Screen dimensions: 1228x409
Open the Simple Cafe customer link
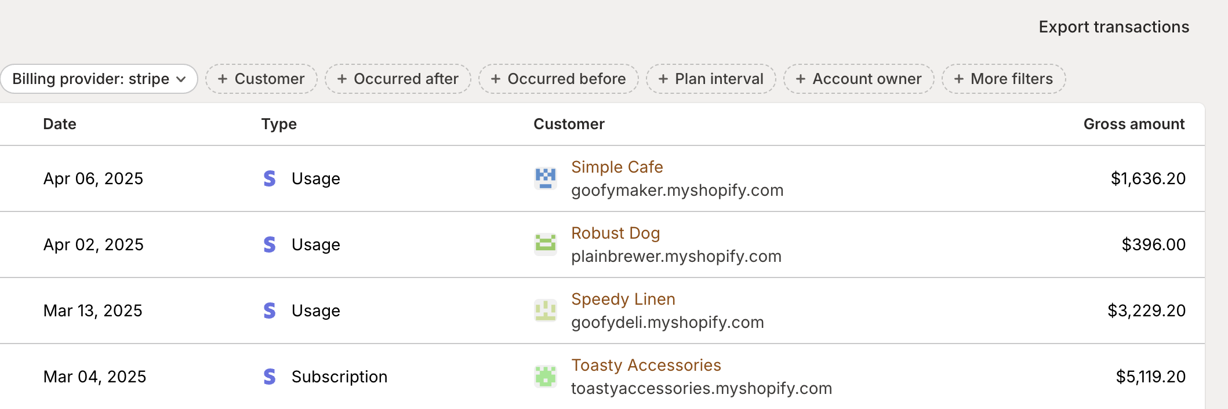click(617, 167)
